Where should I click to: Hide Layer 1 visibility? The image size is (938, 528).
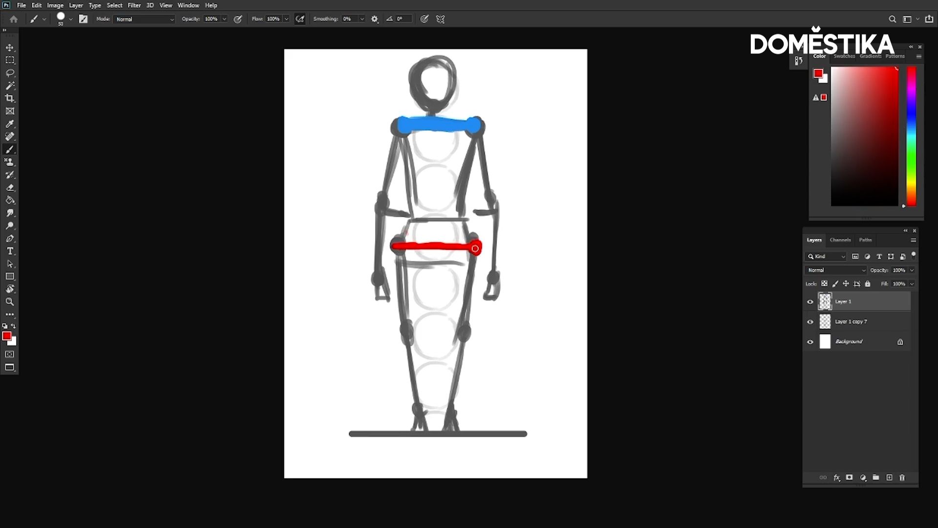(810, 302)
